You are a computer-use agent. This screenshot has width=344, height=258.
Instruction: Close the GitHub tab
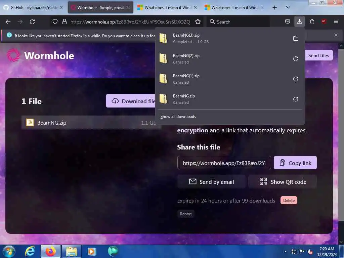click(x=61, y=8)
